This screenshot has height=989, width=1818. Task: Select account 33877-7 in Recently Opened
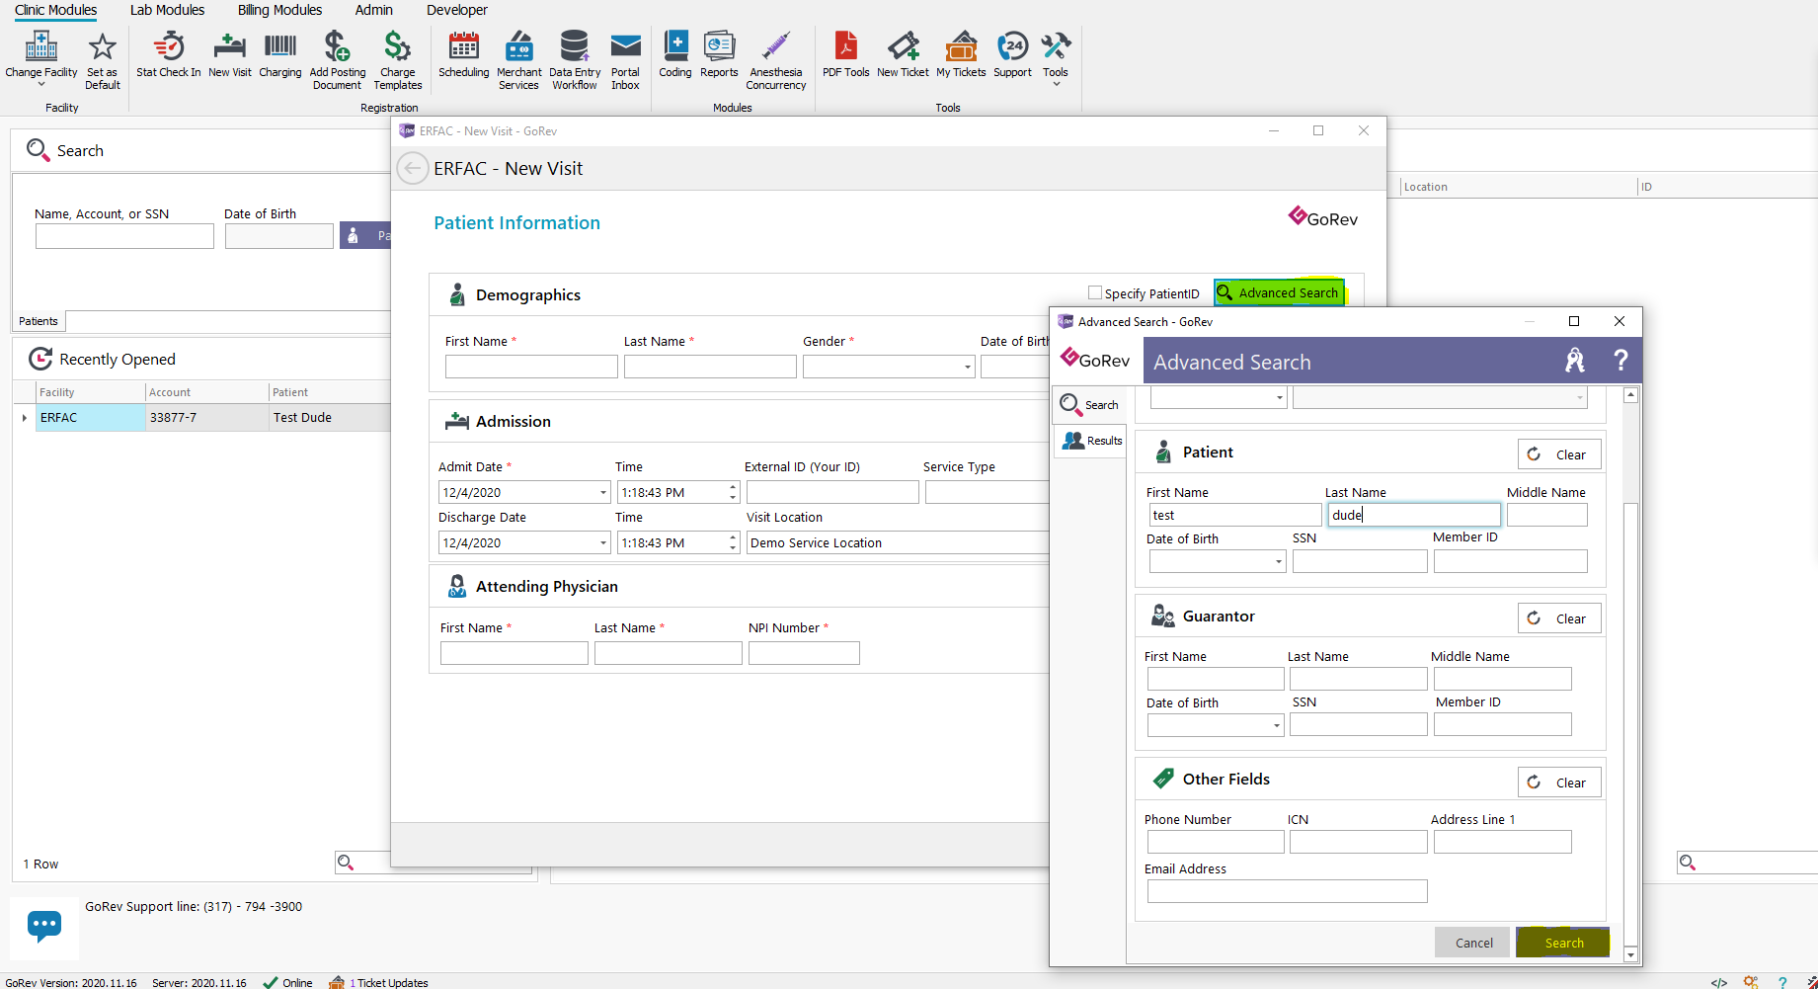pos(206,418)
